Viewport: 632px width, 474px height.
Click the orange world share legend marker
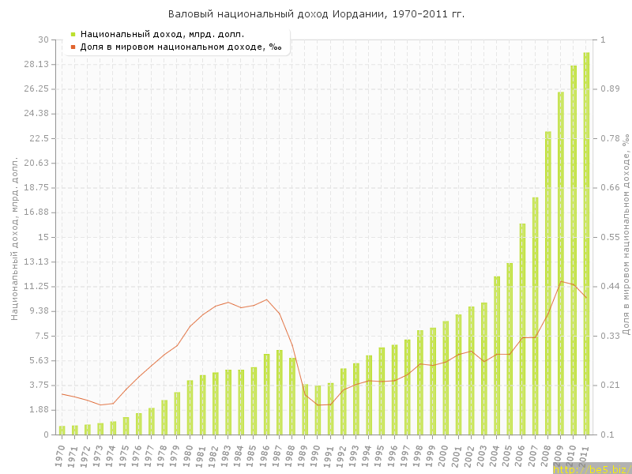(73, 47)
